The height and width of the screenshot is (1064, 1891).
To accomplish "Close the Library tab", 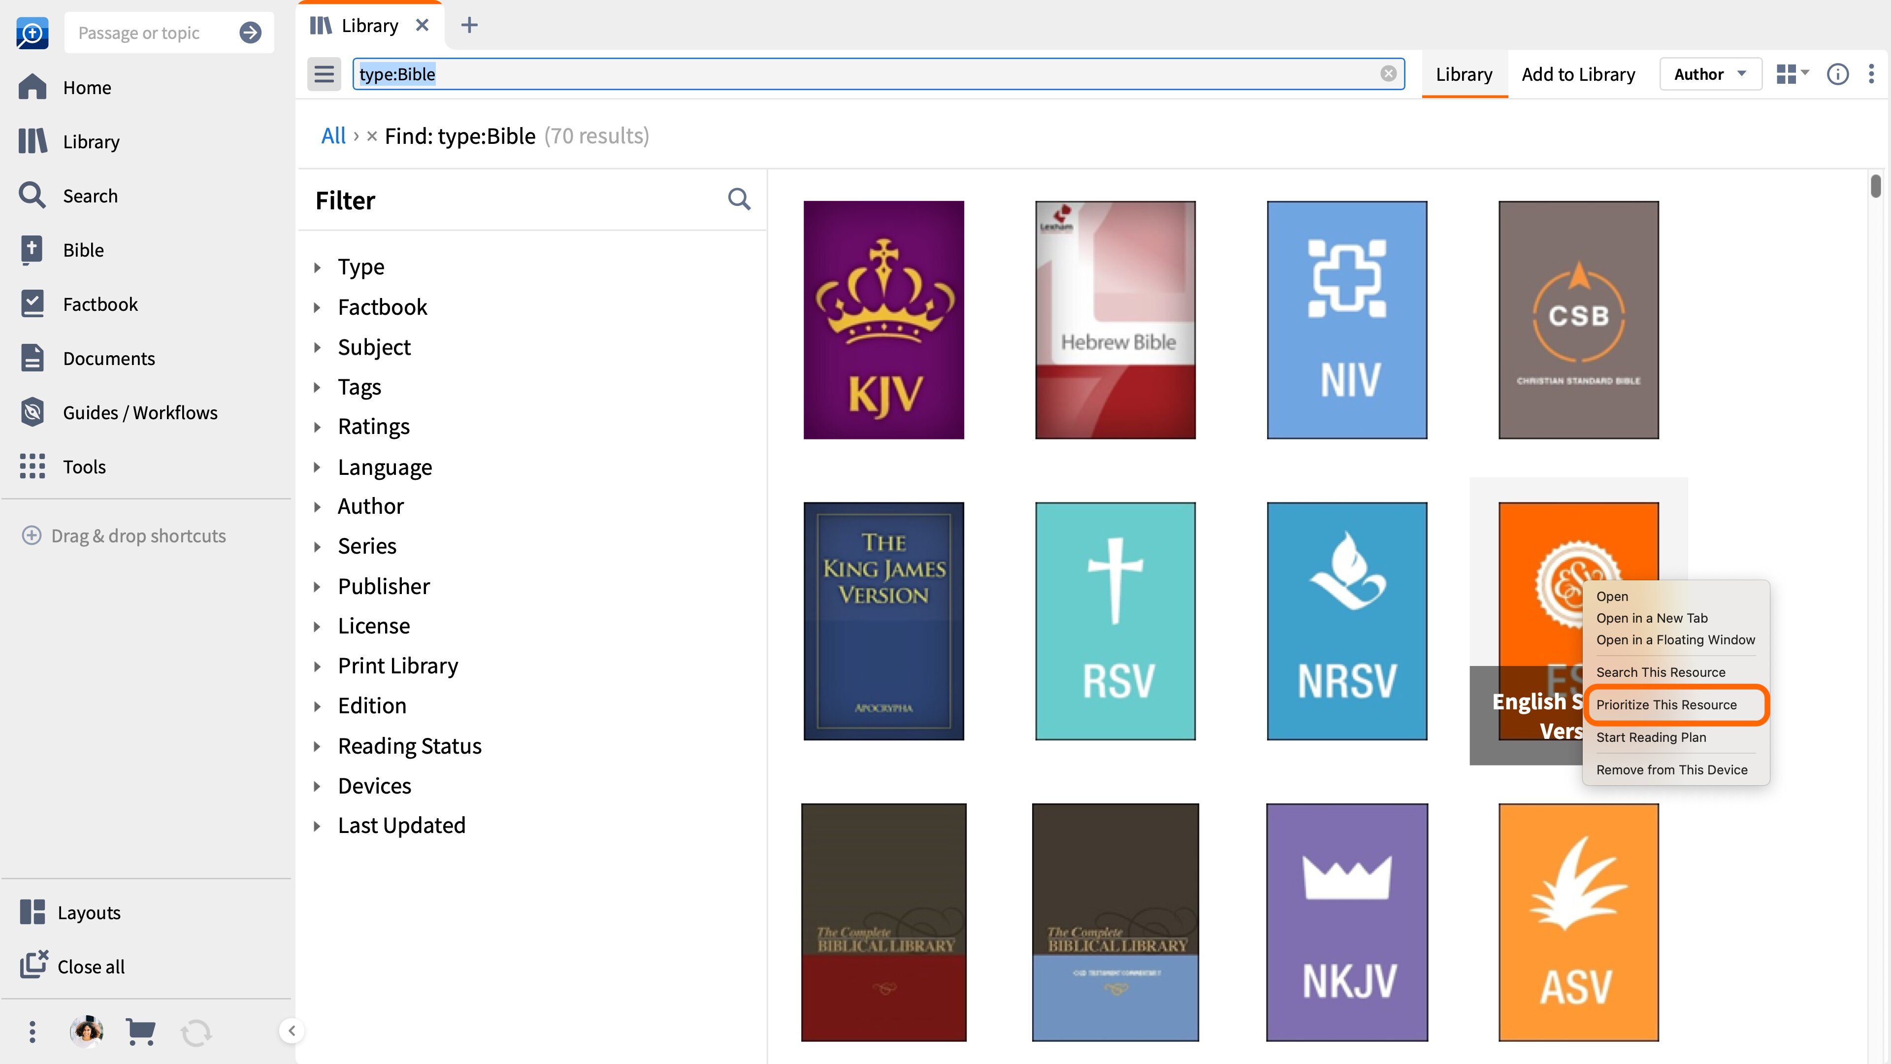I will click(x=422, y=25).
